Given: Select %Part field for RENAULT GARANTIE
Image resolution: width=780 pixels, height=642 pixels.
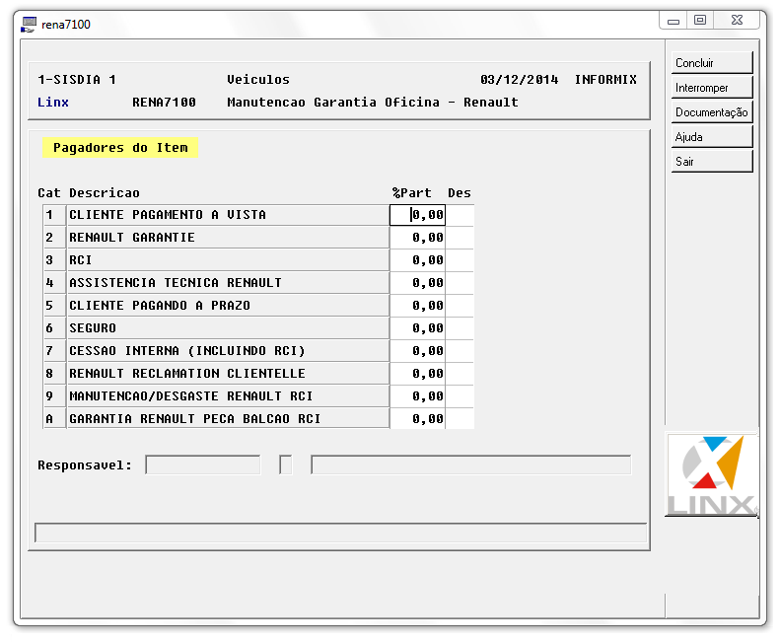Looking at the screenshot, I should 417,238.
